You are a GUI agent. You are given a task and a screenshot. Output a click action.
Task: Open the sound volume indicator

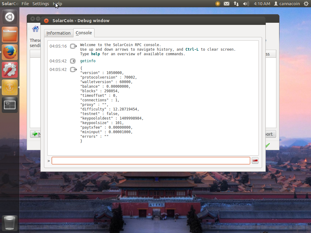[246, 4]
